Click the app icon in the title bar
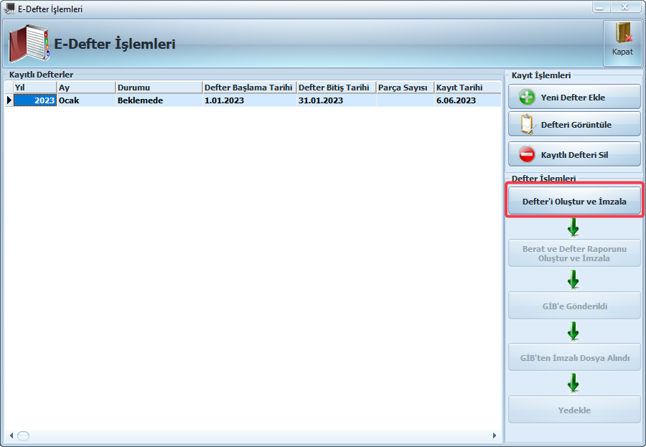 pyautogui.click(x=9, y=9)
